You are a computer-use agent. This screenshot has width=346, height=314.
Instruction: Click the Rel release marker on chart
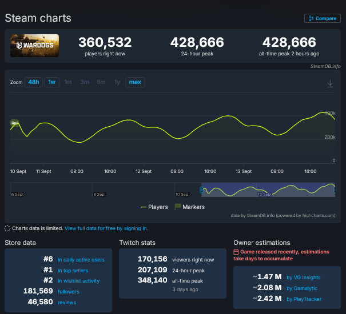click(14, 123)
